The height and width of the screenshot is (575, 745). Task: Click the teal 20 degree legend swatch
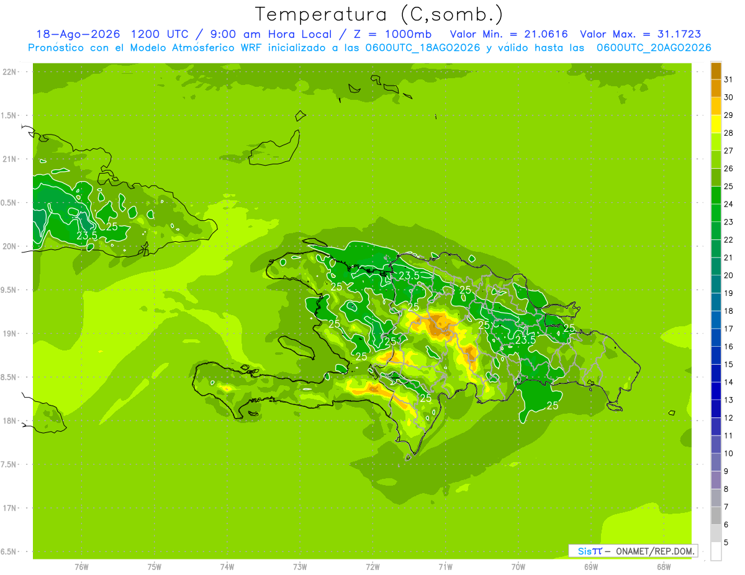click(x=716, y=267)
